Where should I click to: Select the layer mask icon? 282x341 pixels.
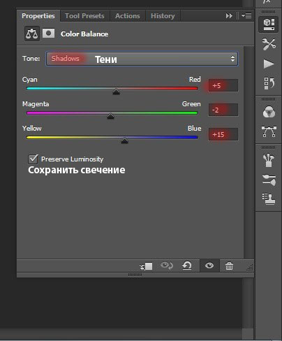click(48, 34)
